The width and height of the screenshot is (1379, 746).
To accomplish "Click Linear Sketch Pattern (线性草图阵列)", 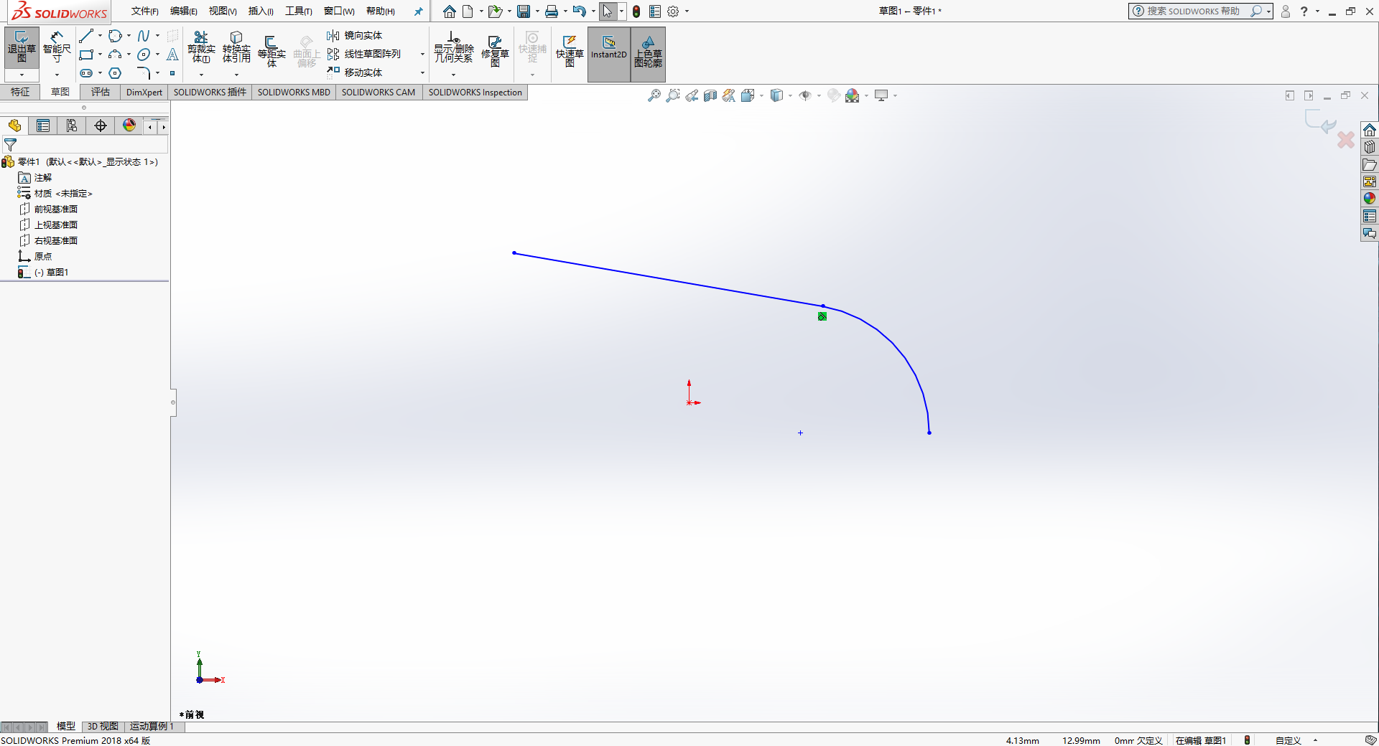I will click(x=363, y=55).
